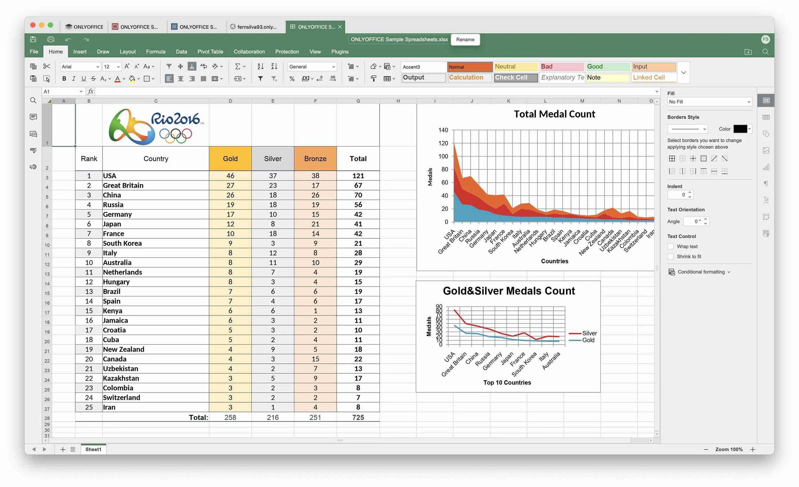
Task: Open the Formula ribbon tab
Action: pyautogui.click(x=155, y=52)
